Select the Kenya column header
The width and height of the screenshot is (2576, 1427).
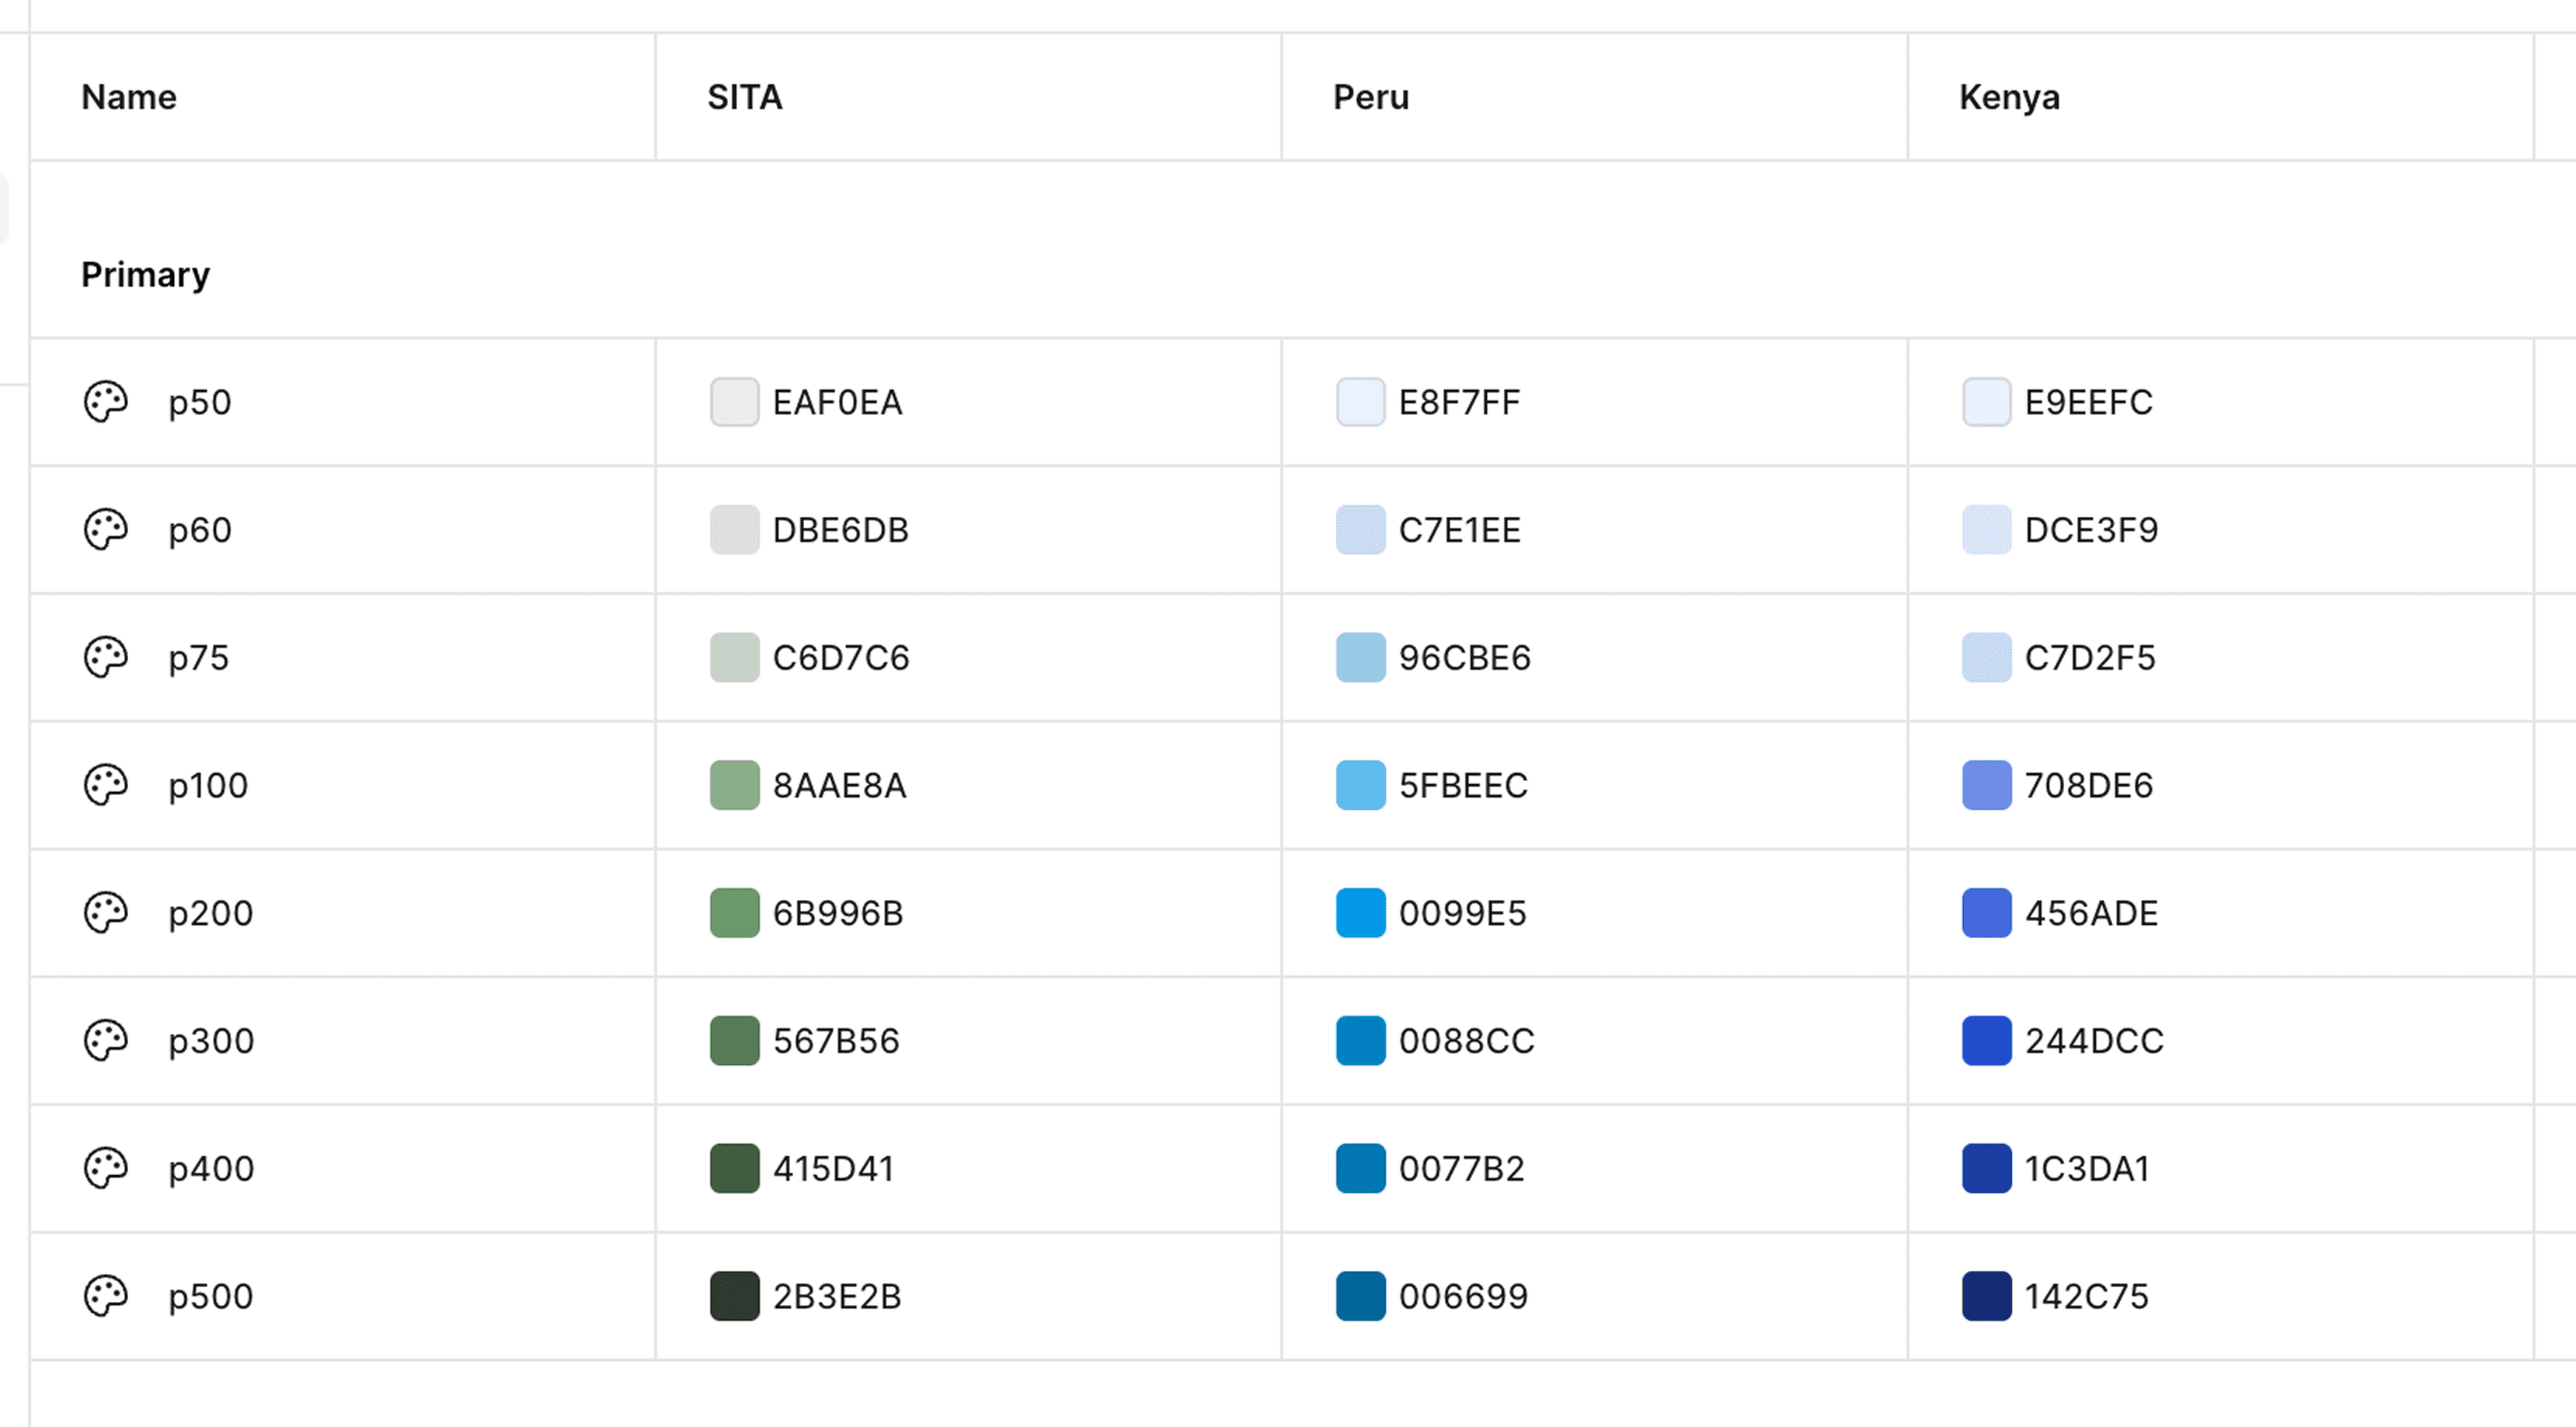[x=2008, y=97]
